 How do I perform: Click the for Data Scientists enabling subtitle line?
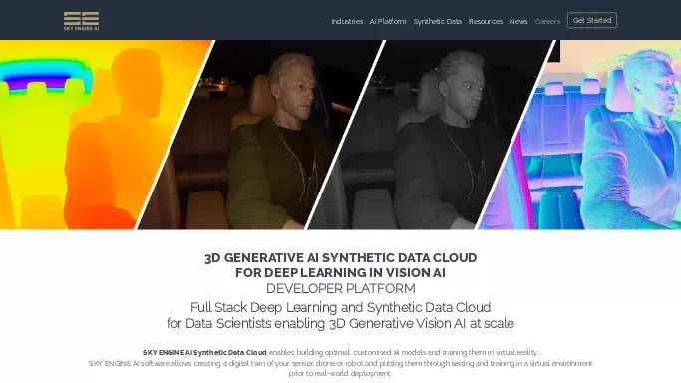point(341,323)
